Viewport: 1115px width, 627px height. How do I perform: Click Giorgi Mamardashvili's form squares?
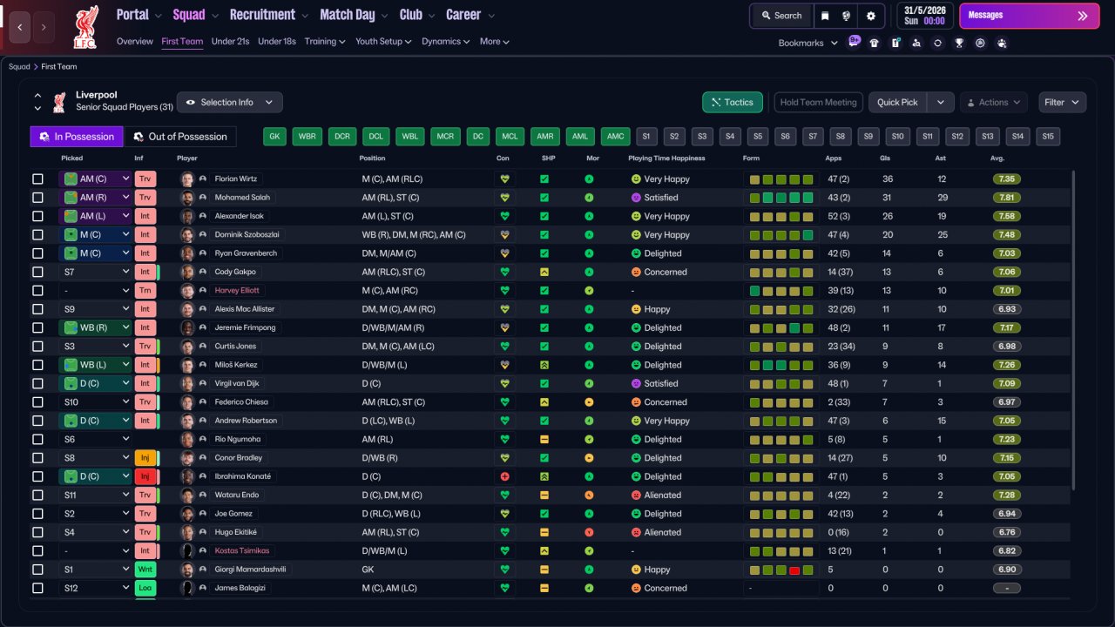pos(781,570)
